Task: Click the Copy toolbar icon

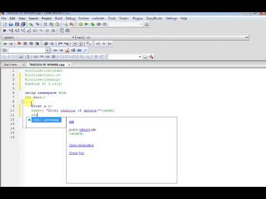Action: tap(52, 24)
